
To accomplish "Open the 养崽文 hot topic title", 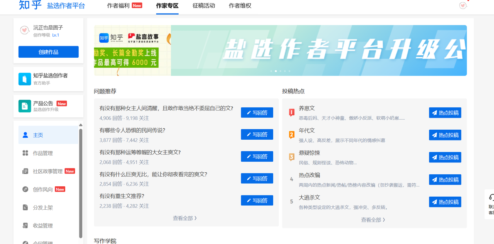I will click(307, 109).
